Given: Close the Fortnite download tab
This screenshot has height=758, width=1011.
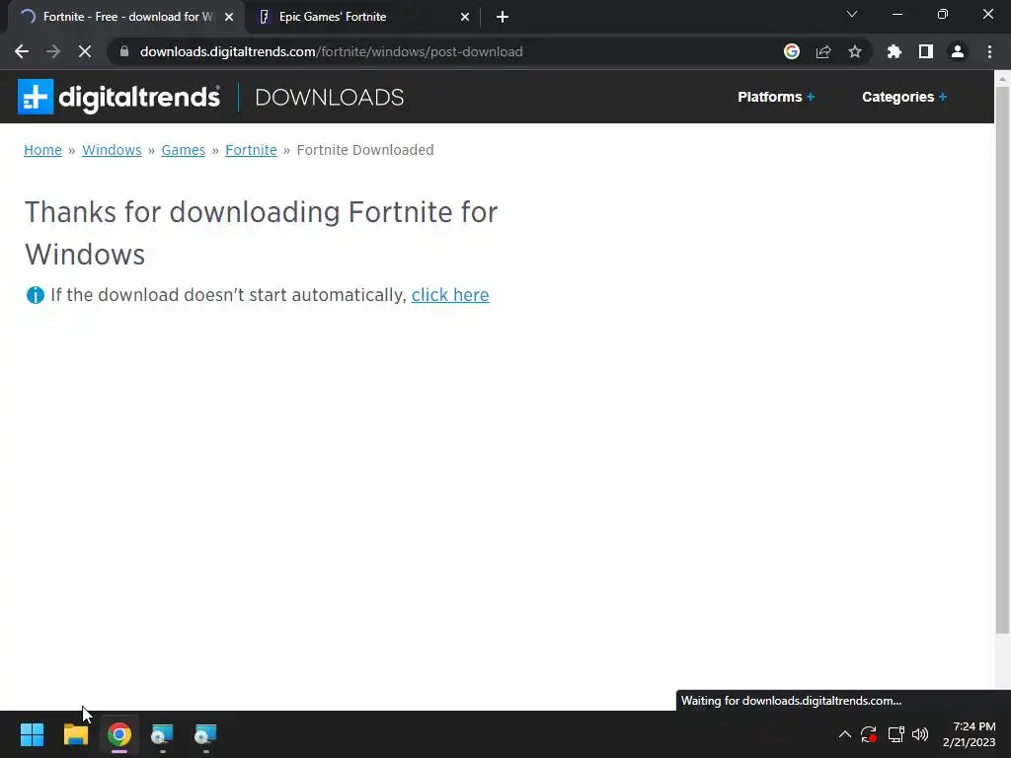Looking at the screenshot, I should click(x=229, y=17).
